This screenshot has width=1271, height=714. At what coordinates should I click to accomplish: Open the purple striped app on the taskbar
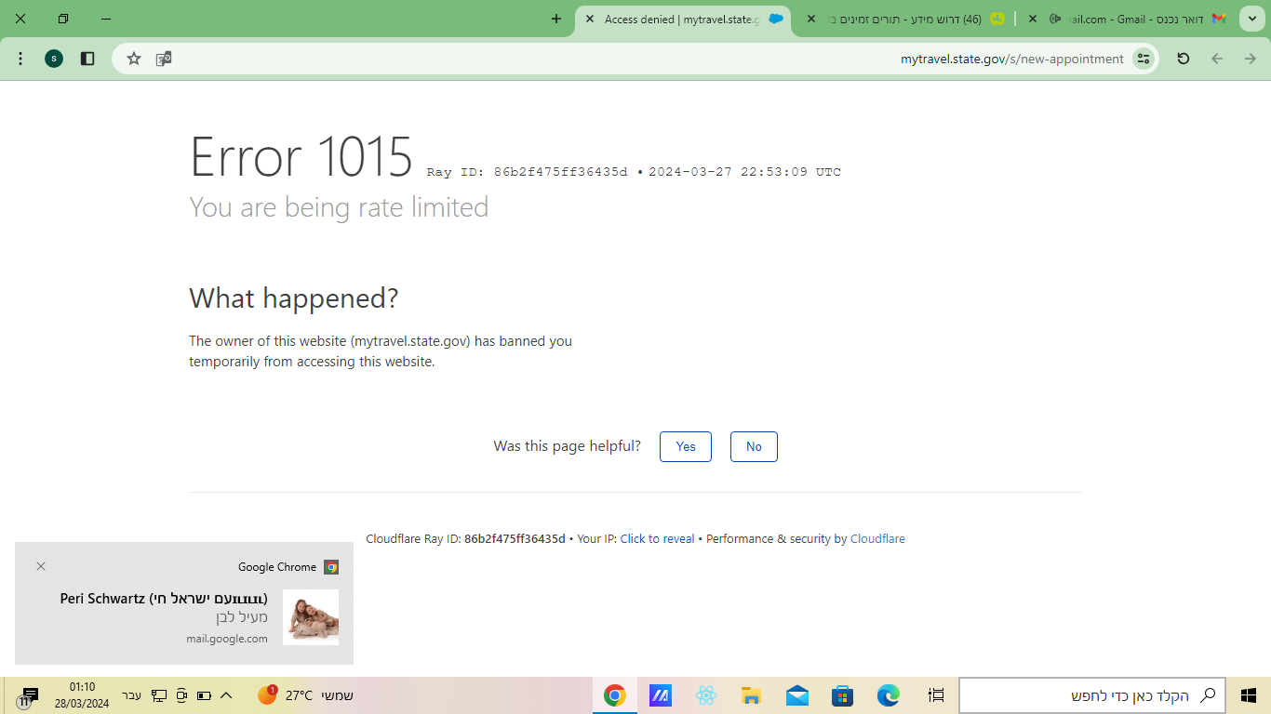coord(661,695)
